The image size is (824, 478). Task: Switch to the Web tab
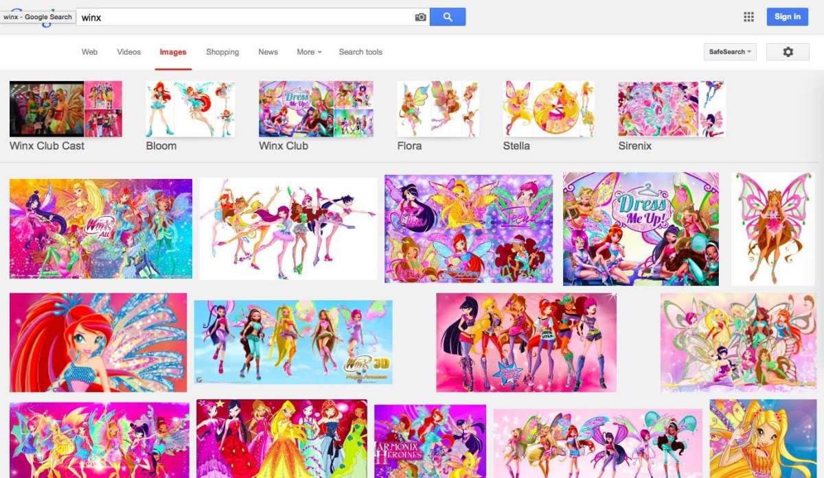89,52
